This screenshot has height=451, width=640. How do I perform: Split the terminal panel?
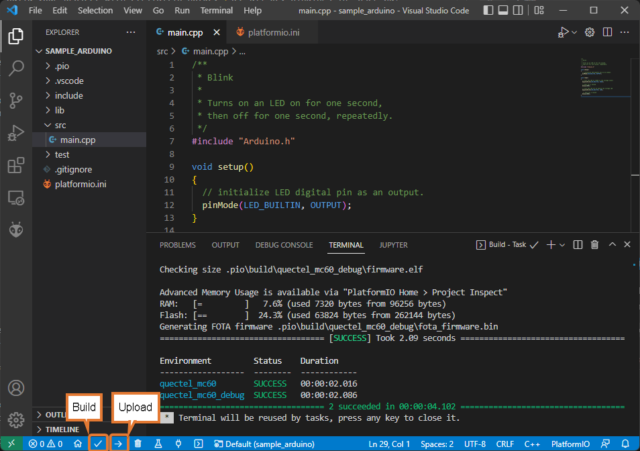pyautogui.click(x=578, y=244)
